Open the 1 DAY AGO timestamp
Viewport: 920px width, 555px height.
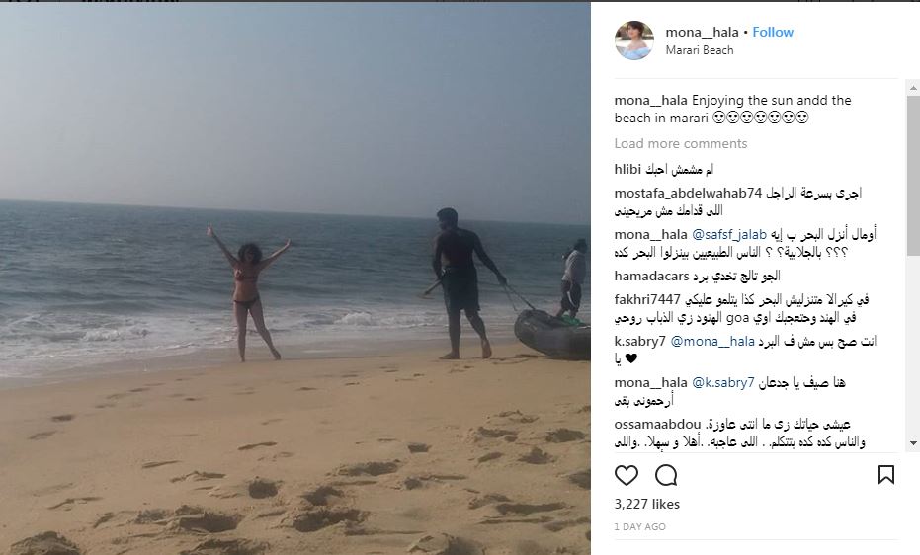[639, 527]
